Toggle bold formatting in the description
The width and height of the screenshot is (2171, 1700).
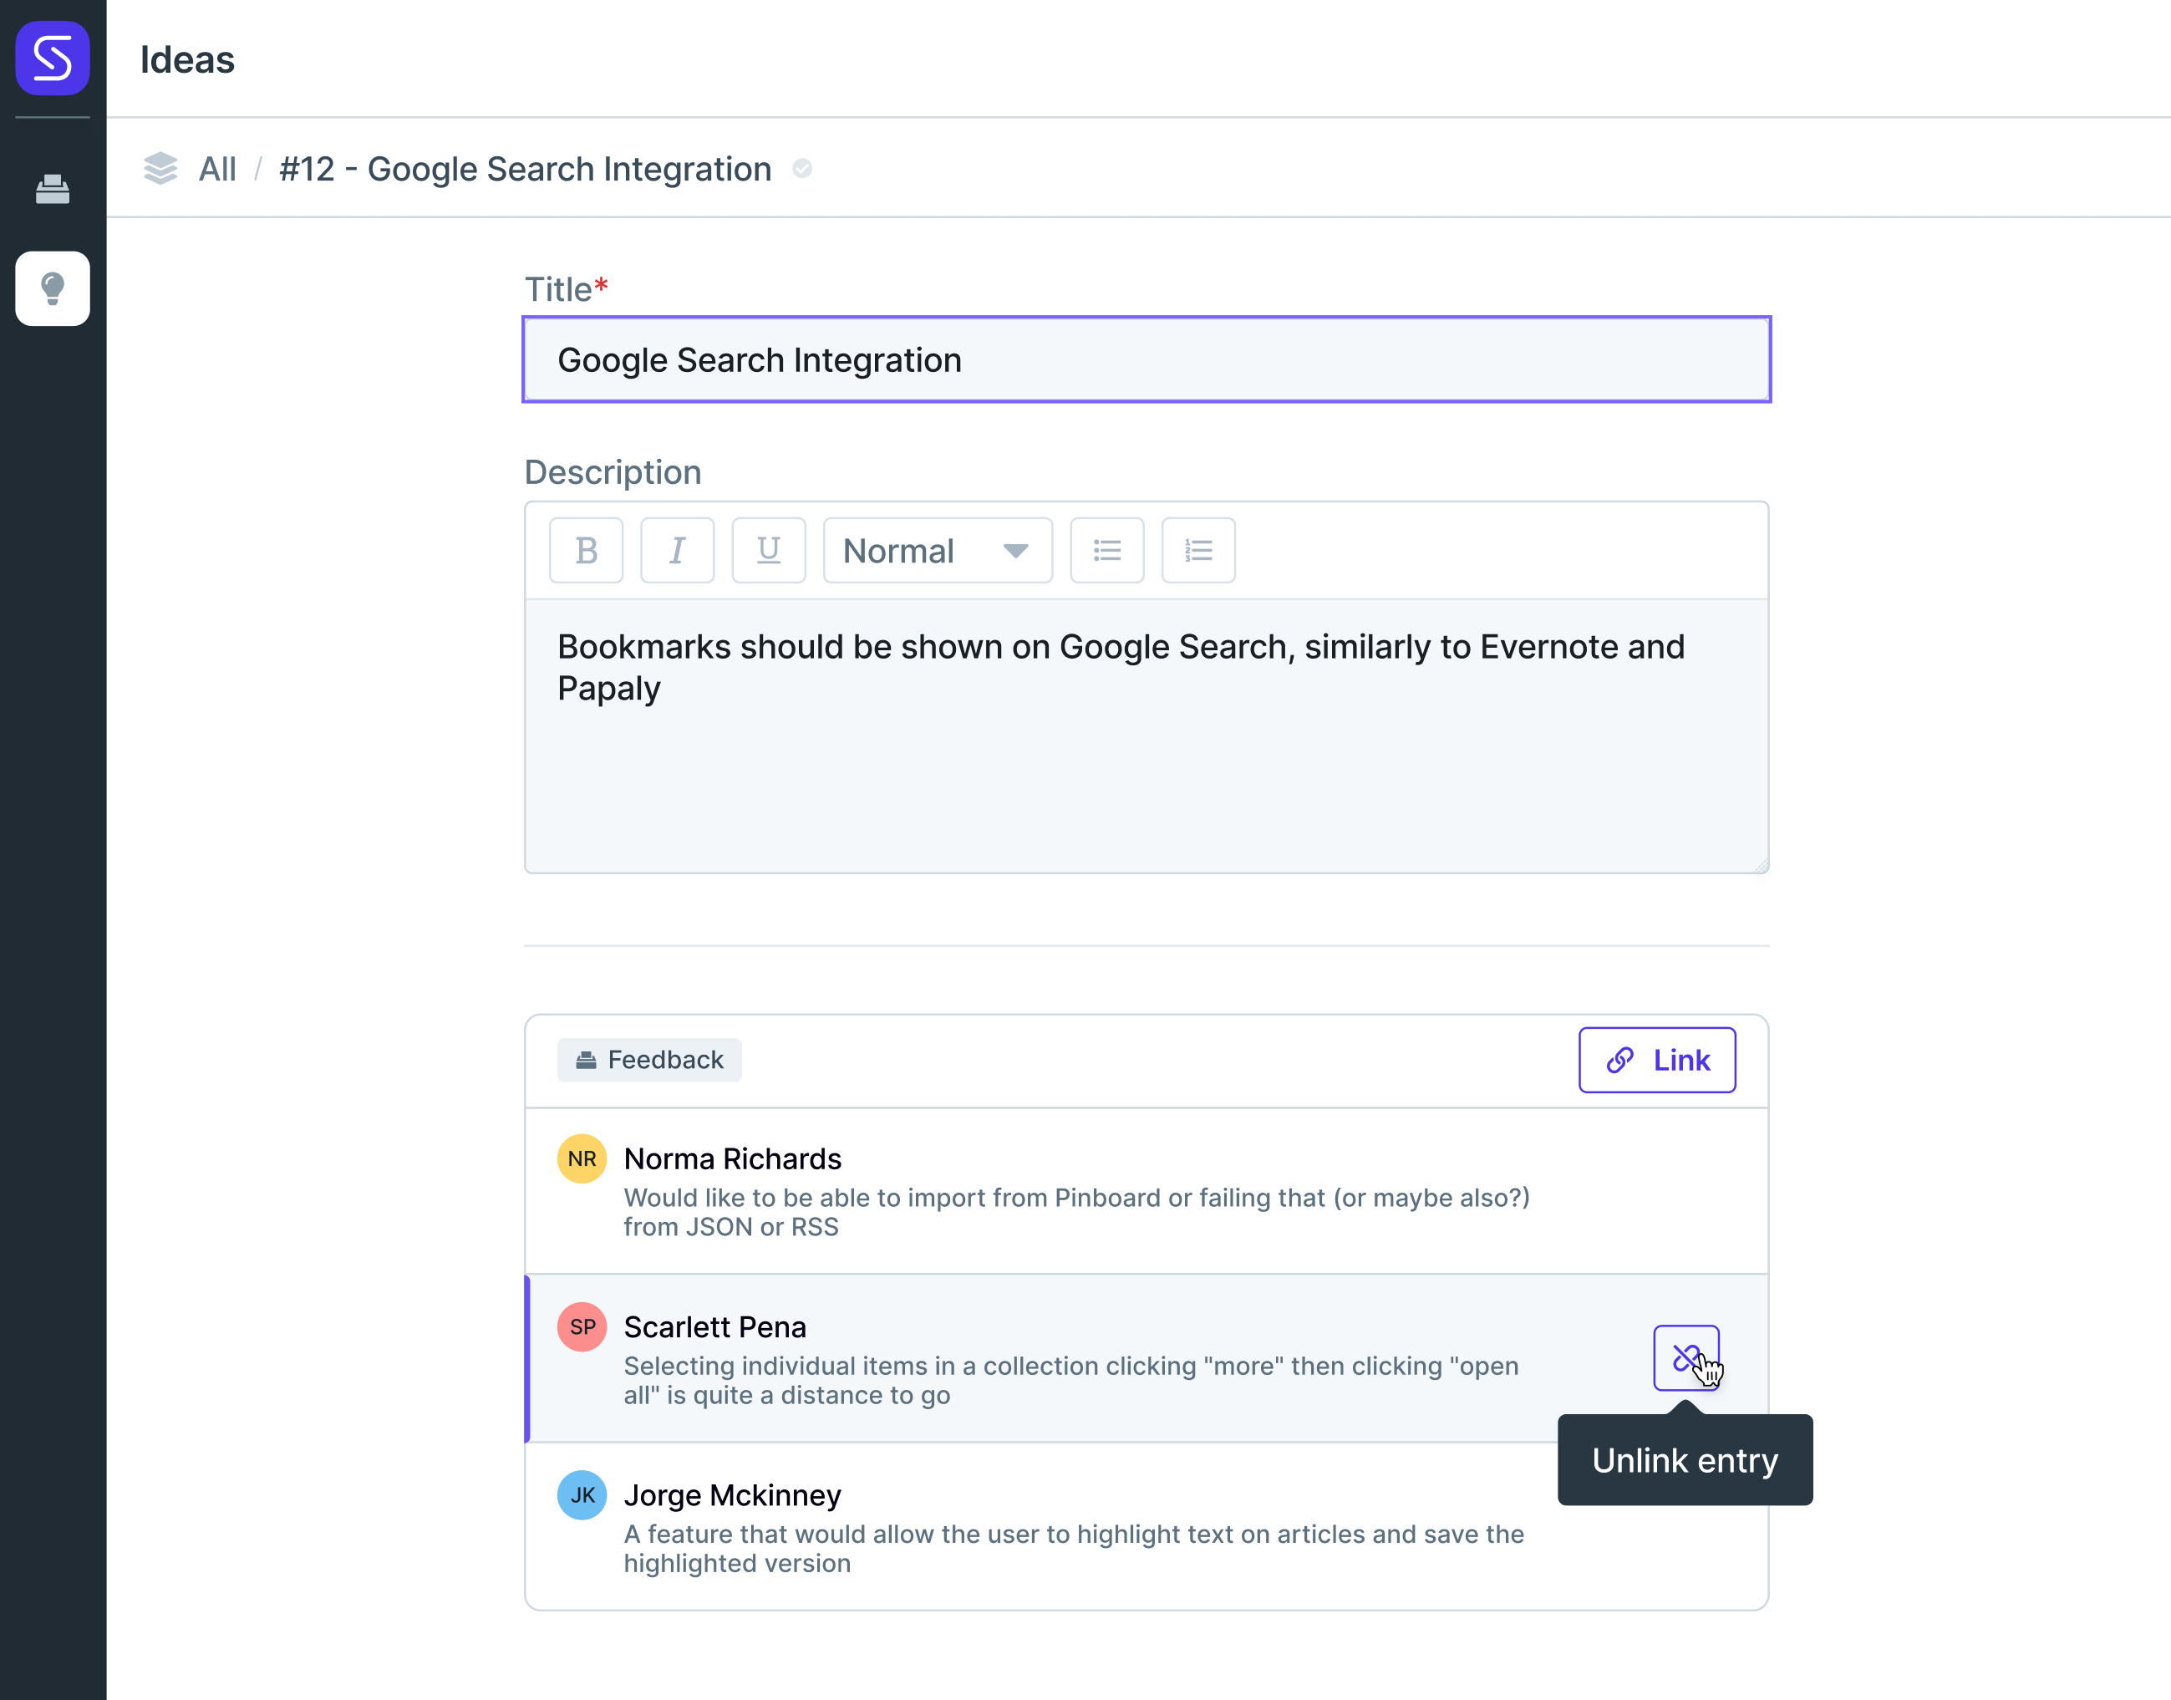[586, 551]
